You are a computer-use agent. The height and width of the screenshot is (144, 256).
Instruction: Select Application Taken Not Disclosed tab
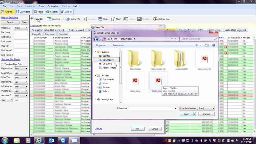pos(48,30)
